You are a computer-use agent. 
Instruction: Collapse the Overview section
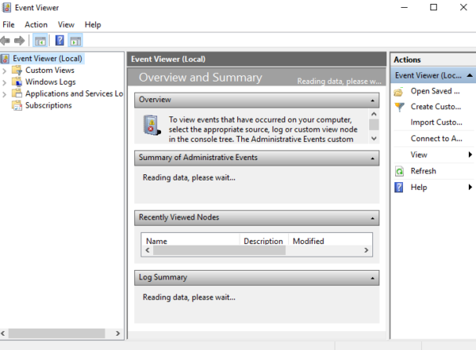tap(372, 101)
